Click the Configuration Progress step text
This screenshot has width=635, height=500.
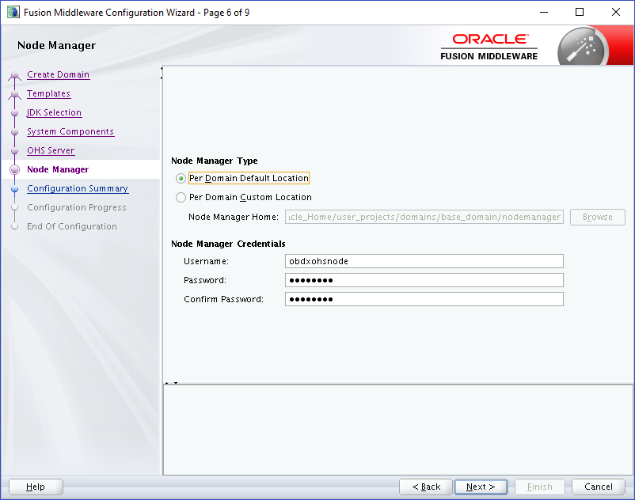pos(77,208)
